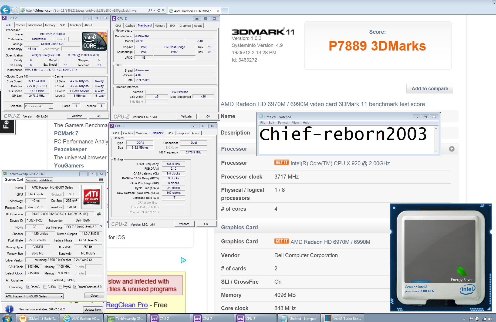The image size is (496, 322).
Task: Click the Bus Interface question mark in GPU-Z
Action: click(101, 227)
